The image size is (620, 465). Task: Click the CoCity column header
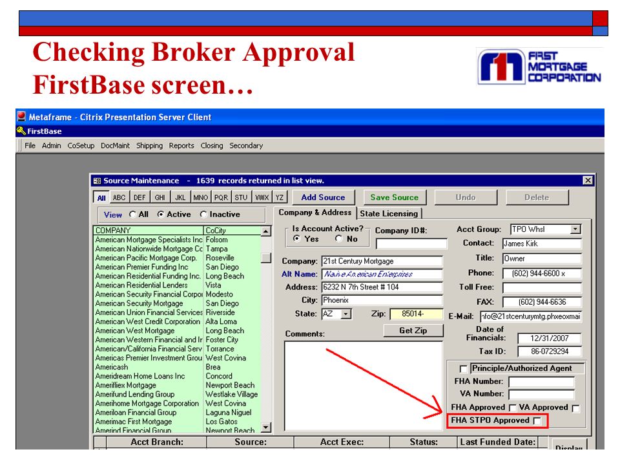(x=232, y=231)
